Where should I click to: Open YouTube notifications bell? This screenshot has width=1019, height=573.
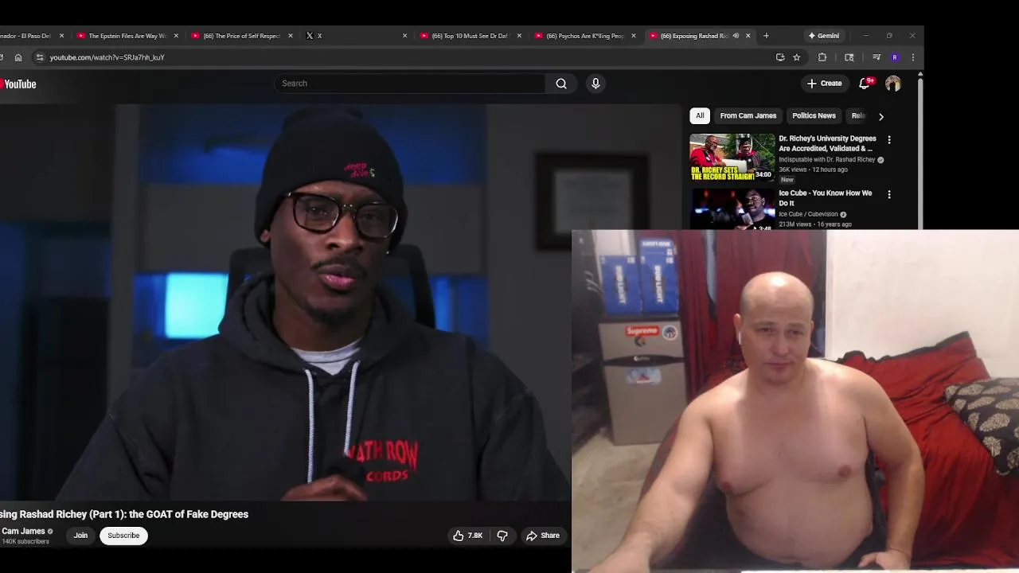pyautogui.click(x=865, y=84)
